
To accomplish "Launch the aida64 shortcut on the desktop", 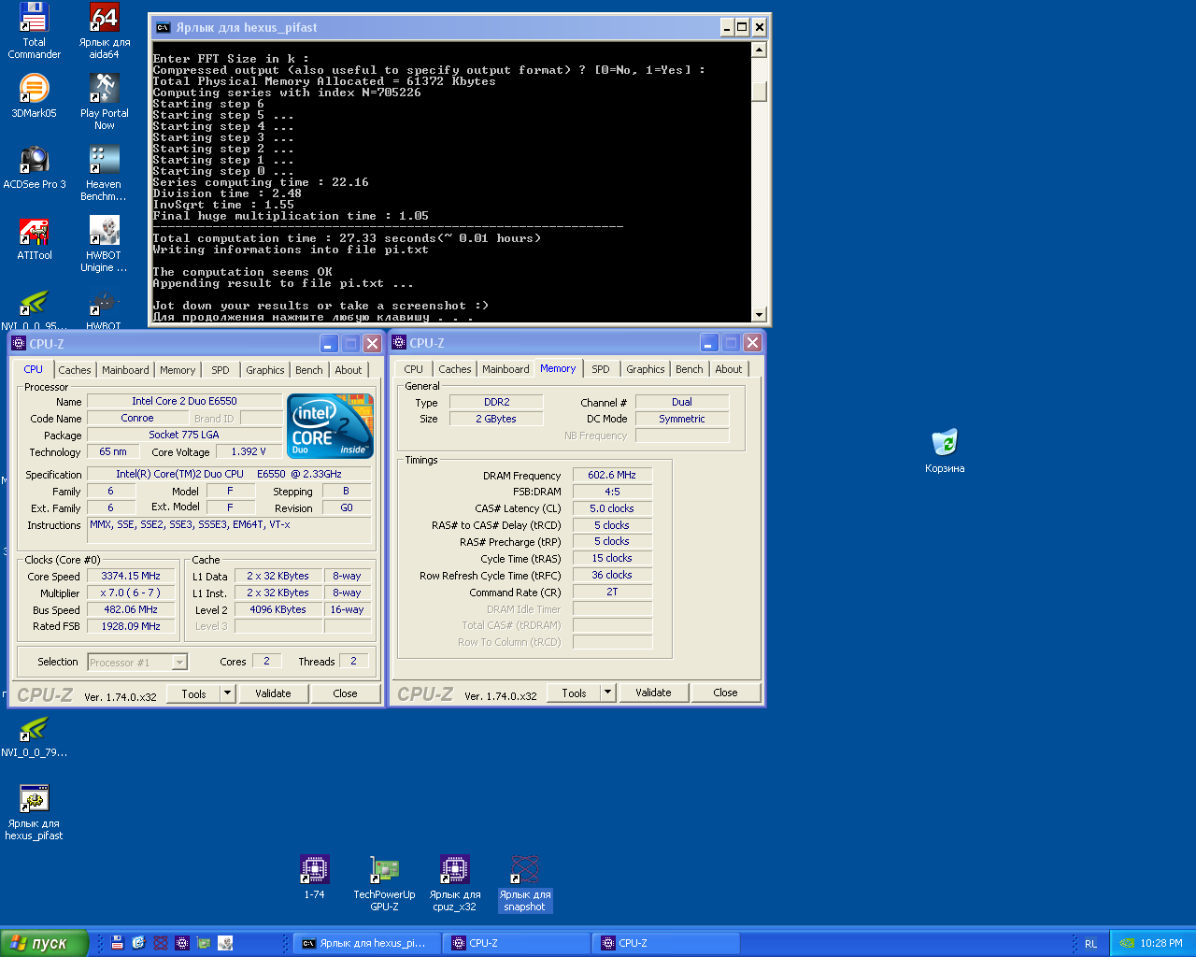I will [104, 31].
